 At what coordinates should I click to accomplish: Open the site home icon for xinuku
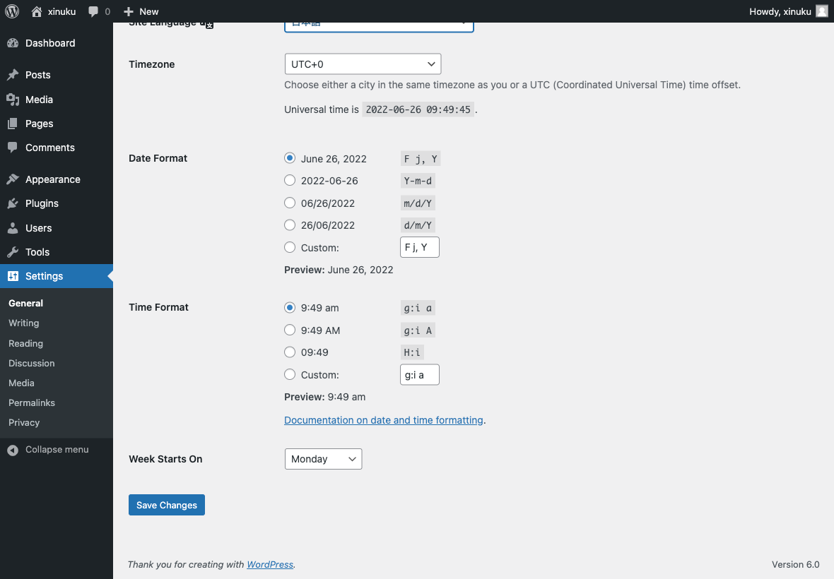(37, 11)
